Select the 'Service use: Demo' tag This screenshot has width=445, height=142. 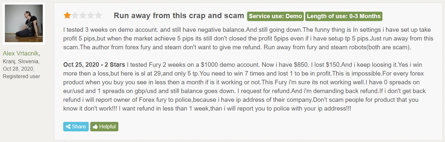[275, 16]
